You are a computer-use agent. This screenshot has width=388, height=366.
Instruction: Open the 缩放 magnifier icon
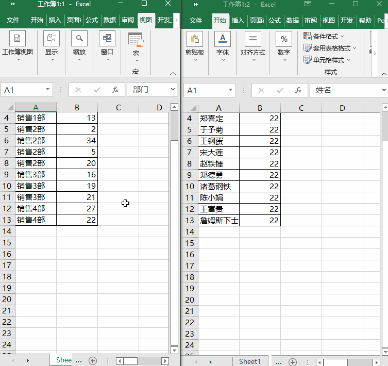pyautogui.click(x=79, y=38)
